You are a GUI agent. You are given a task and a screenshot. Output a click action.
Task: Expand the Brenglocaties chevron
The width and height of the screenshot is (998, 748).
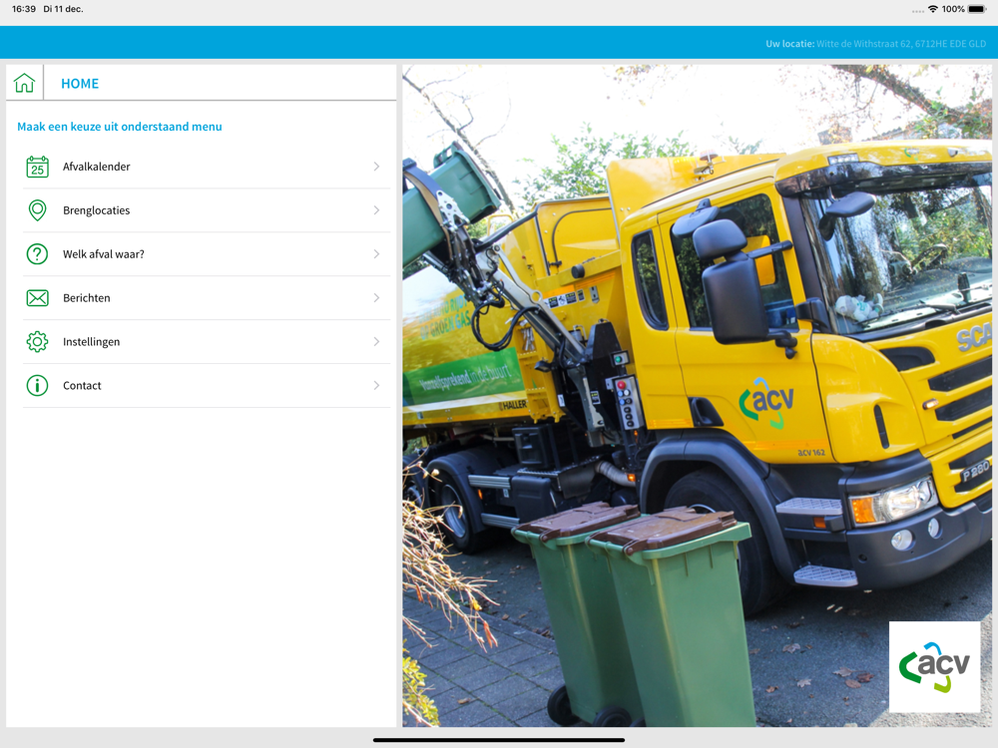376,210
